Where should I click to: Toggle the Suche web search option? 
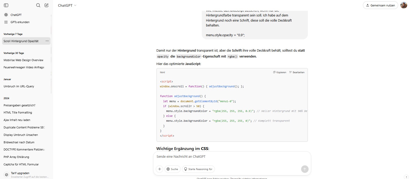click(x=172, y=169)
